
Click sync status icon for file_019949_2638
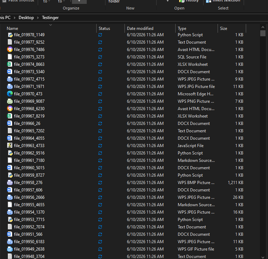point(100,249)
